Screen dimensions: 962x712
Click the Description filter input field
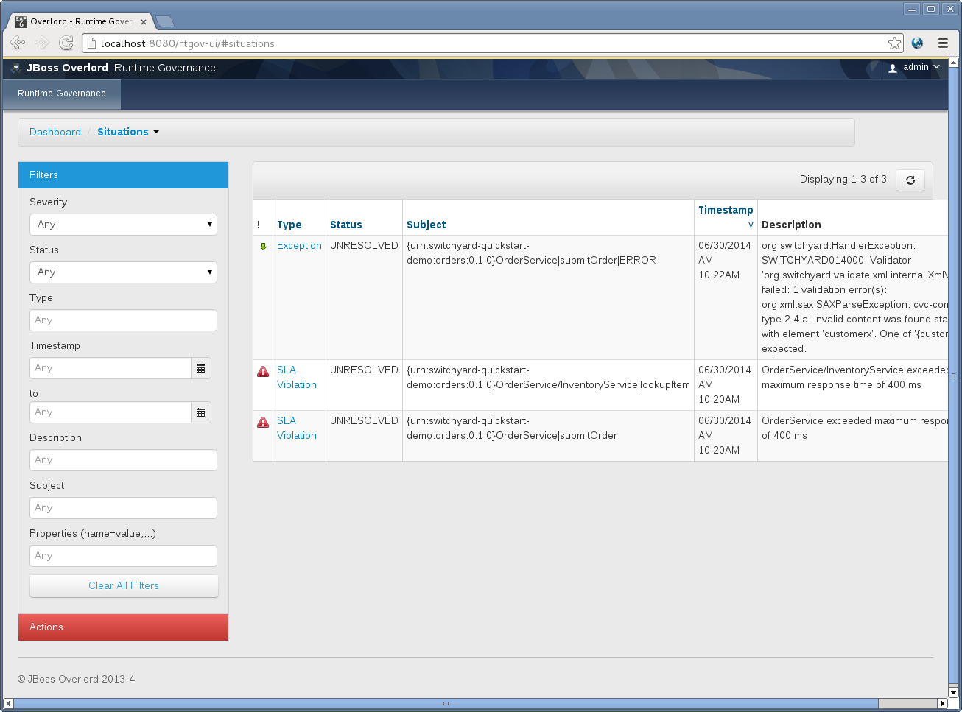pyautogui.click(x=123, y=460)
